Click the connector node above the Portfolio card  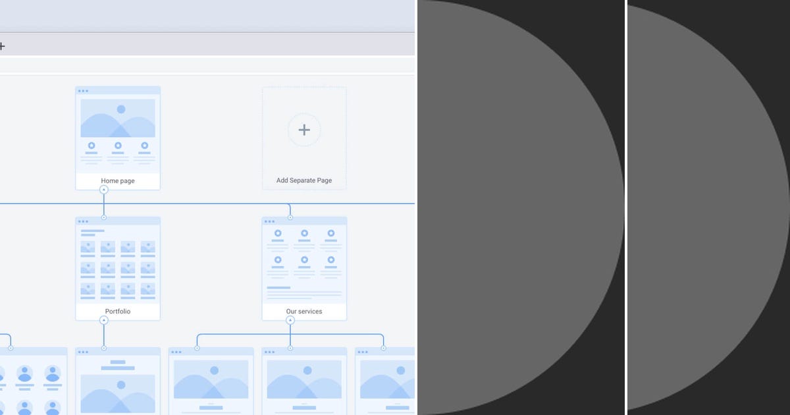[103, 216]
